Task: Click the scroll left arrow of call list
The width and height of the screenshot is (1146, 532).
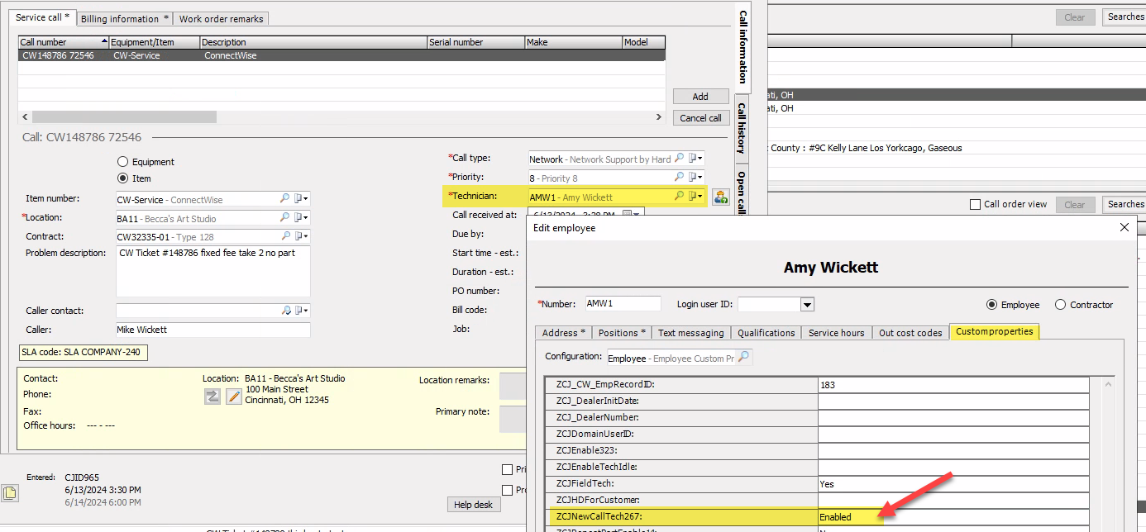Action: (x=25, y=117)
